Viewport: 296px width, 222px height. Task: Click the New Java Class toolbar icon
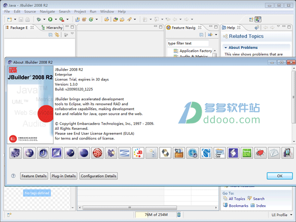pos(91,19)
